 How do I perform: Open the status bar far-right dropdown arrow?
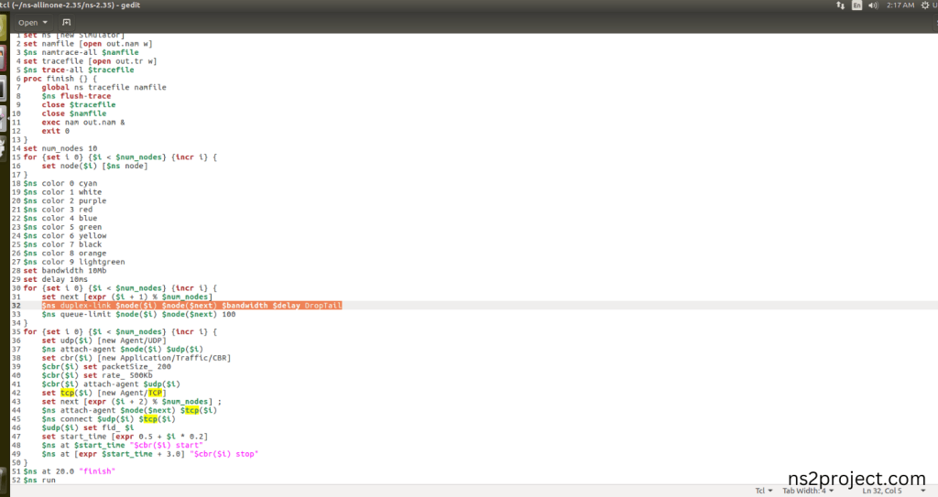point(923,491)
